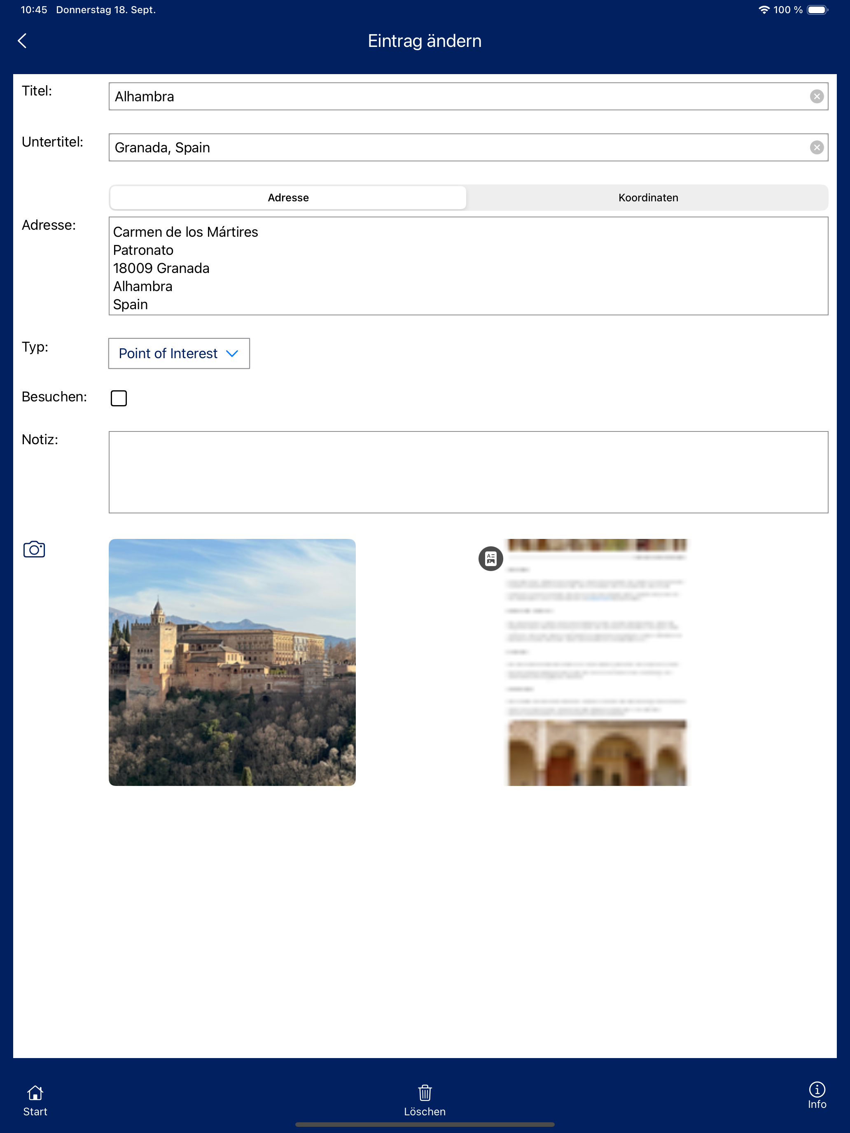Open the Typ dropdown Point of Interest
850x1133 pixels.
[x=179, y=353]
